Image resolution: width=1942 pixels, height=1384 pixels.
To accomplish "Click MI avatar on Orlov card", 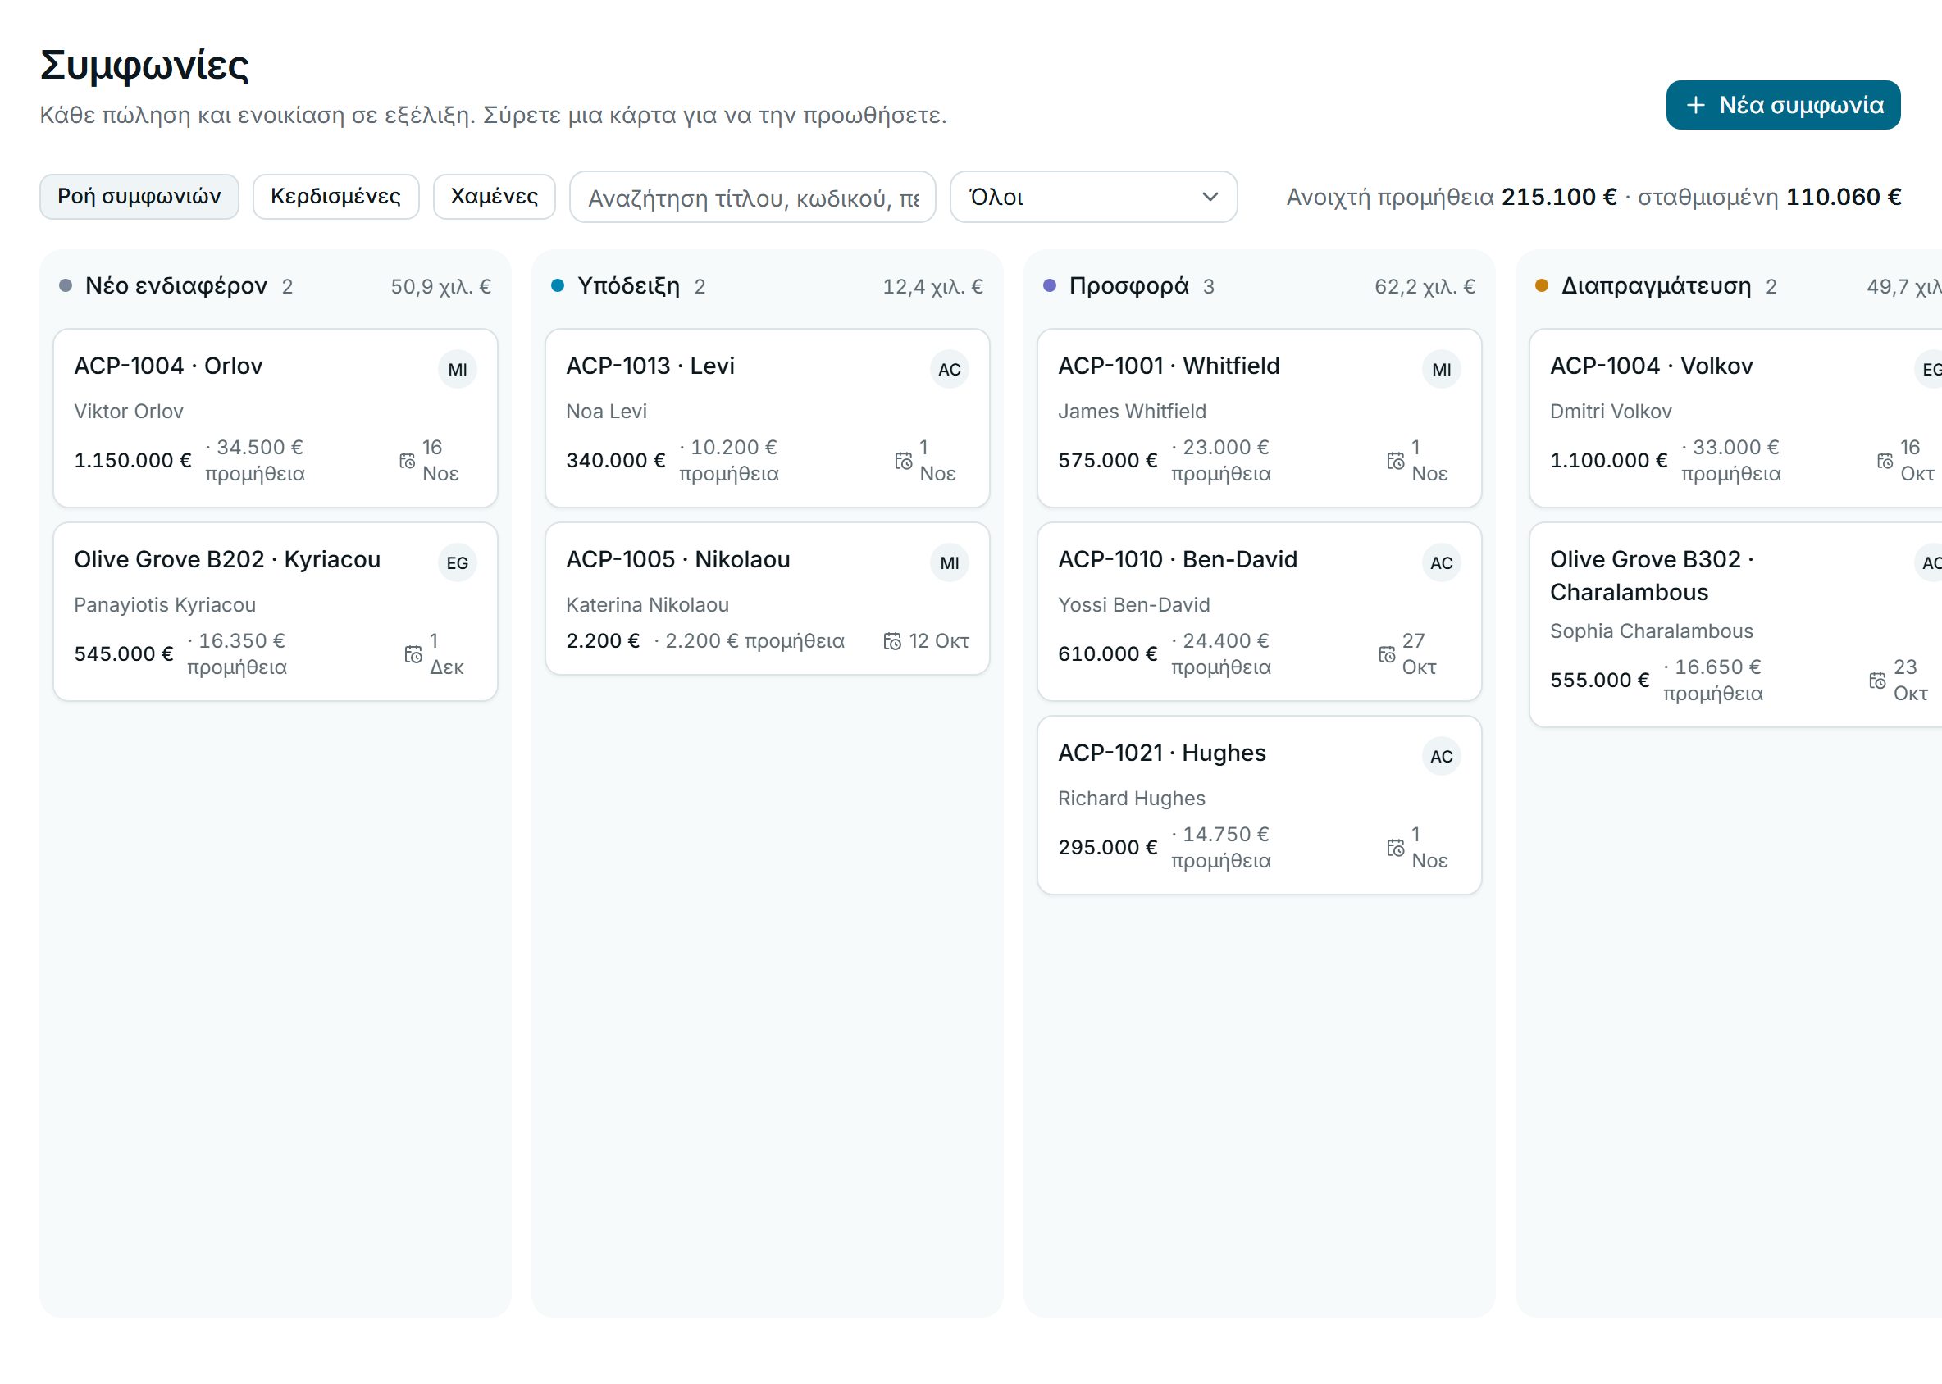I will click(458, 370).
